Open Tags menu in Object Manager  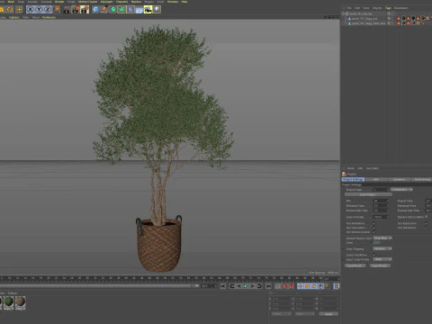click(388, 8)
